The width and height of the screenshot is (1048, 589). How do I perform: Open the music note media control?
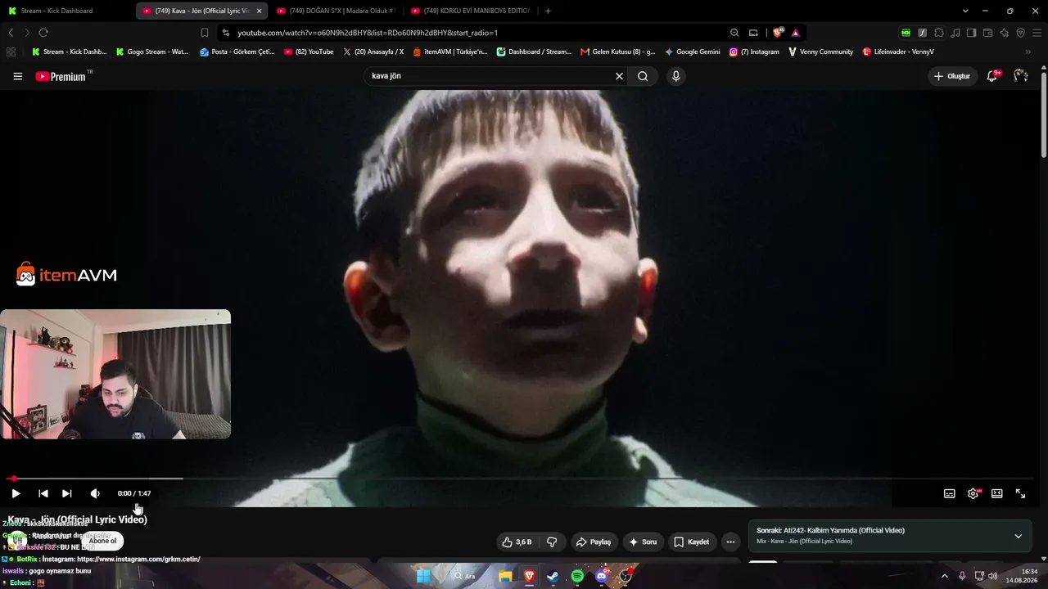click(955, 33)
